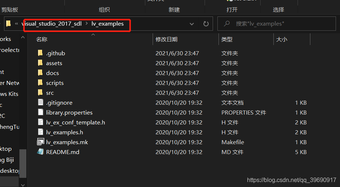The width and height of the screenshot is (340, 187).
Task: Select the .github folder name
Action: coord(56,53)
